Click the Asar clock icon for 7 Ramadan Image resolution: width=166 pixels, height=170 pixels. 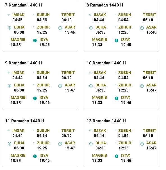click(x=60, y=28)
